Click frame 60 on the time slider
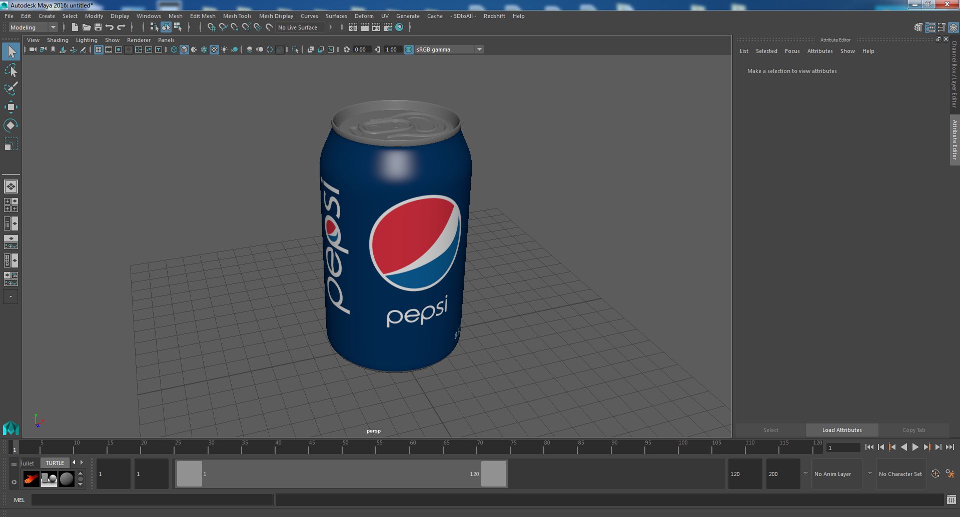This screenshot has height=517, width=960. point(413,447)
